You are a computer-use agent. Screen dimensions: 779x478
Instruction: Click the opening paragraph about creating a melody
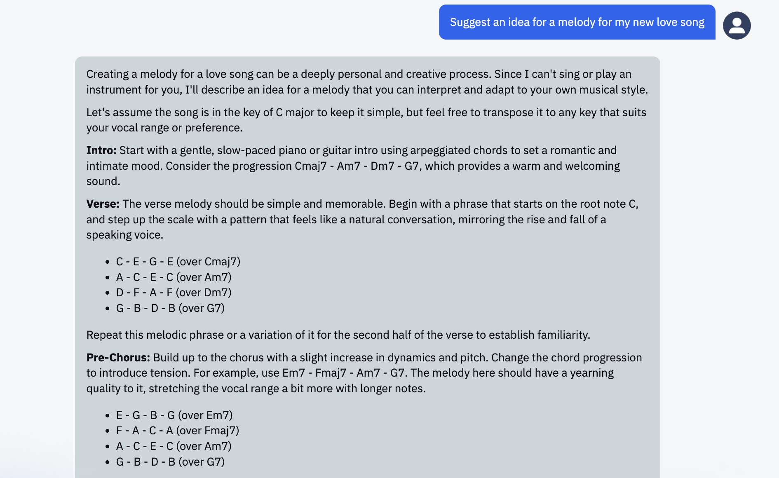[x=367, y=82]
